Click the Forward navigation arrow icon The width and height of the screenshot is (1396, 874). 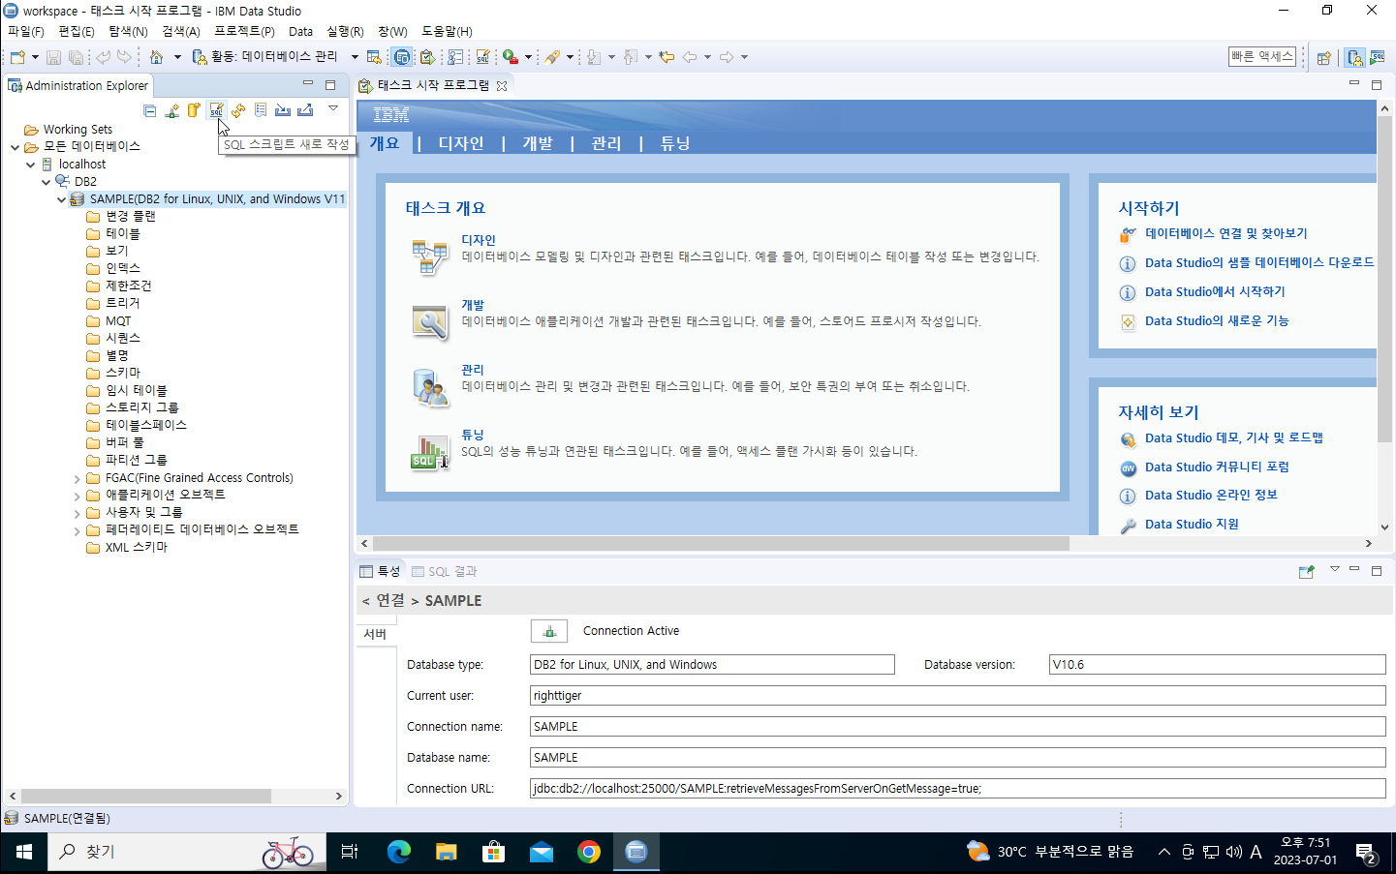[727, 57]
